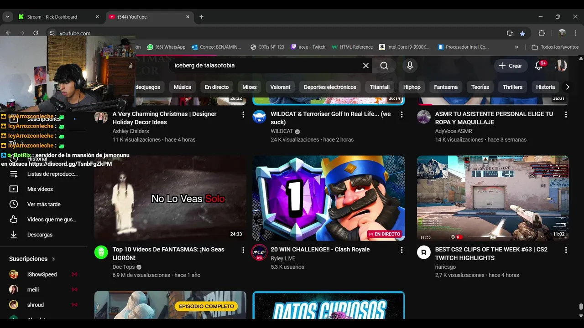
Task: Open options for ASMR asistente video
Action: point(566,115)
